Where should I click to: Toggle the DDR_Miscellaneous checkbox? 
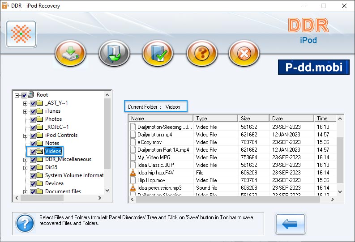pos(33,160)
